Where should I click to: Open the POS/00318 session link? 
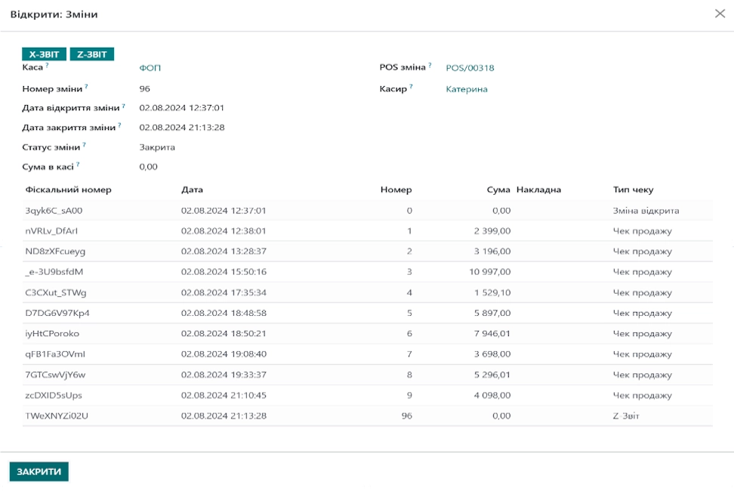tap(470, 68)
